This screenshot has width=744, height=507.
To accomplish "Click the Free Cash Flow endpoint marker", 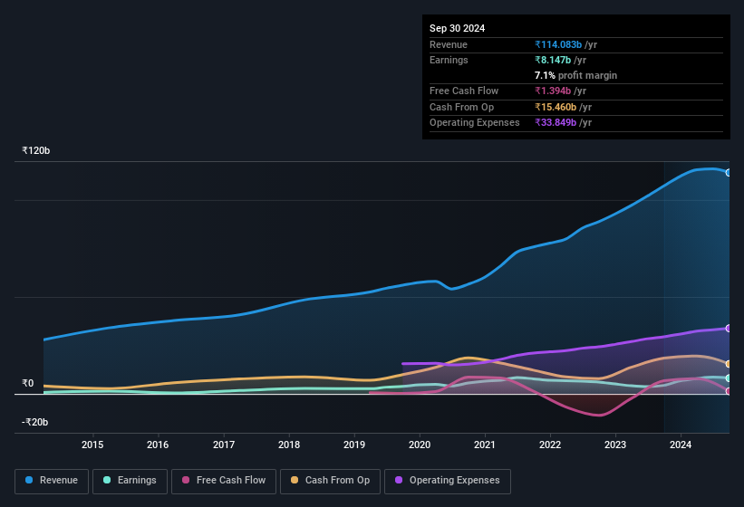I will pyautogui.click(x=729, y=391).
